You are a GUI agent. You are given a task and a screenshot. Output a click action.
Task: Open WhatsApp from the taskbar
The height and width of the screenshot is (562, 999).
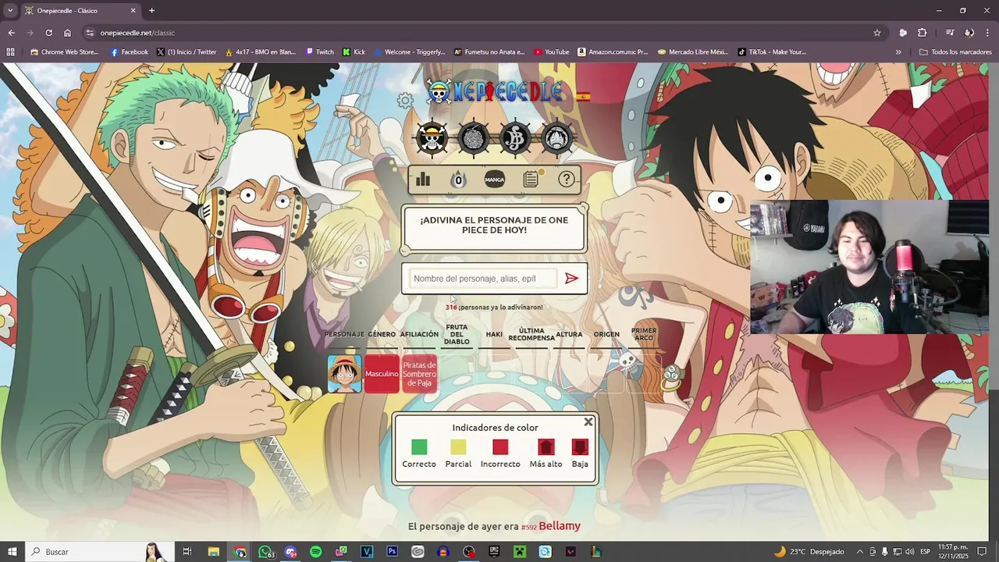pyautogui.click(x=265, y=552)
